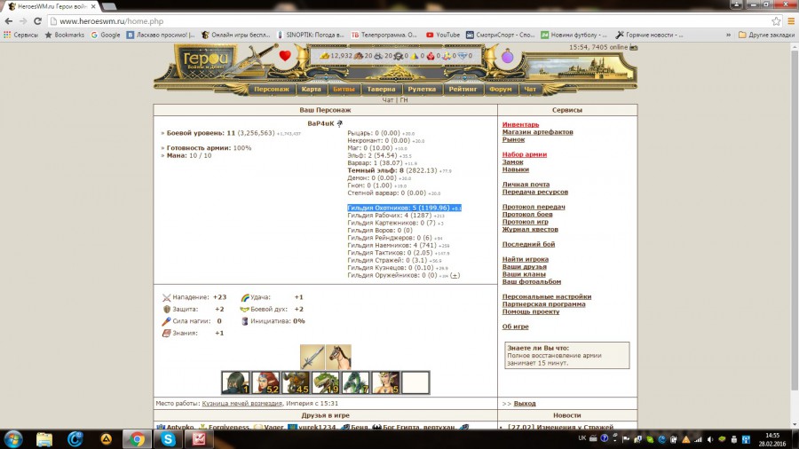Click the red heart health icon
799x449 pixels.
[285, 56]
